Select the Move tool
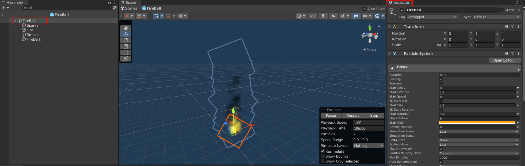Screen dimensions: 525x166 tap(125, 34)
